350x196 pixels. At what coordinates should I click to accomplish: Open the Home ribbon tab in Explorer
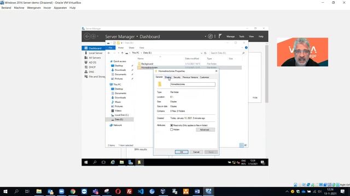[x=121, y=48]
